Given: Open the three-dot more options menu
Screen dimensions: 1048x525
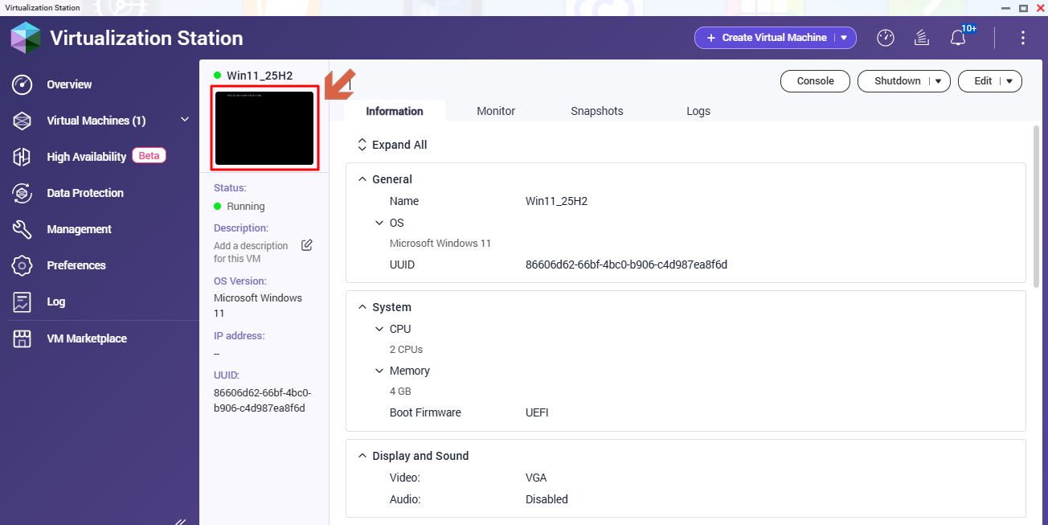Looking at the screenshot, I should coord(1022,38).
